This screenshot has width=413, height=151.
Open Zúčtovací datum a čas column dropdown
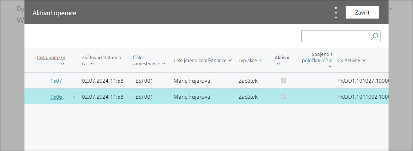point(92,64)
